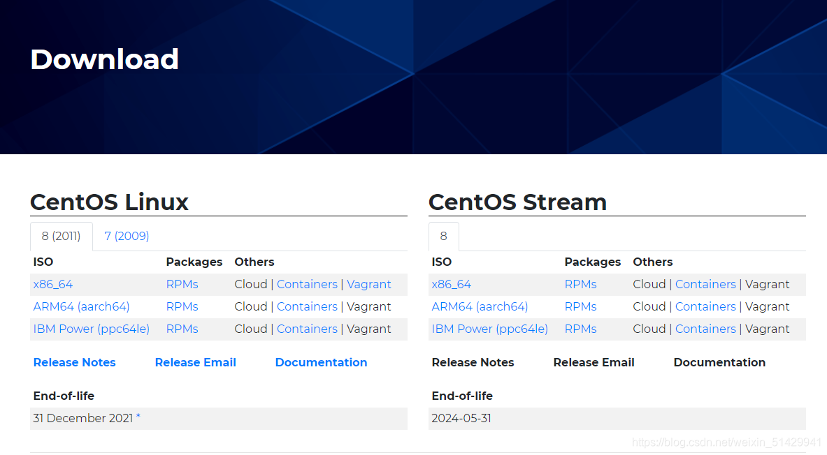The width and height of the screenshot is (827, 455).
Task: Open IBM Power (ppc64le) ISO for CentOS Stream
Action: pyautogui.click(x=490, y=329)
